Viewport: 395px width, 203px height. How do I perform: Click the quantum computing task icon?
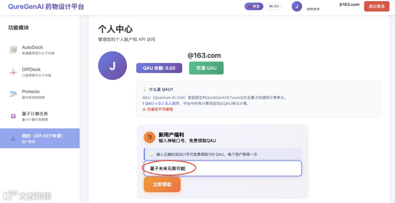pos(13,116)
